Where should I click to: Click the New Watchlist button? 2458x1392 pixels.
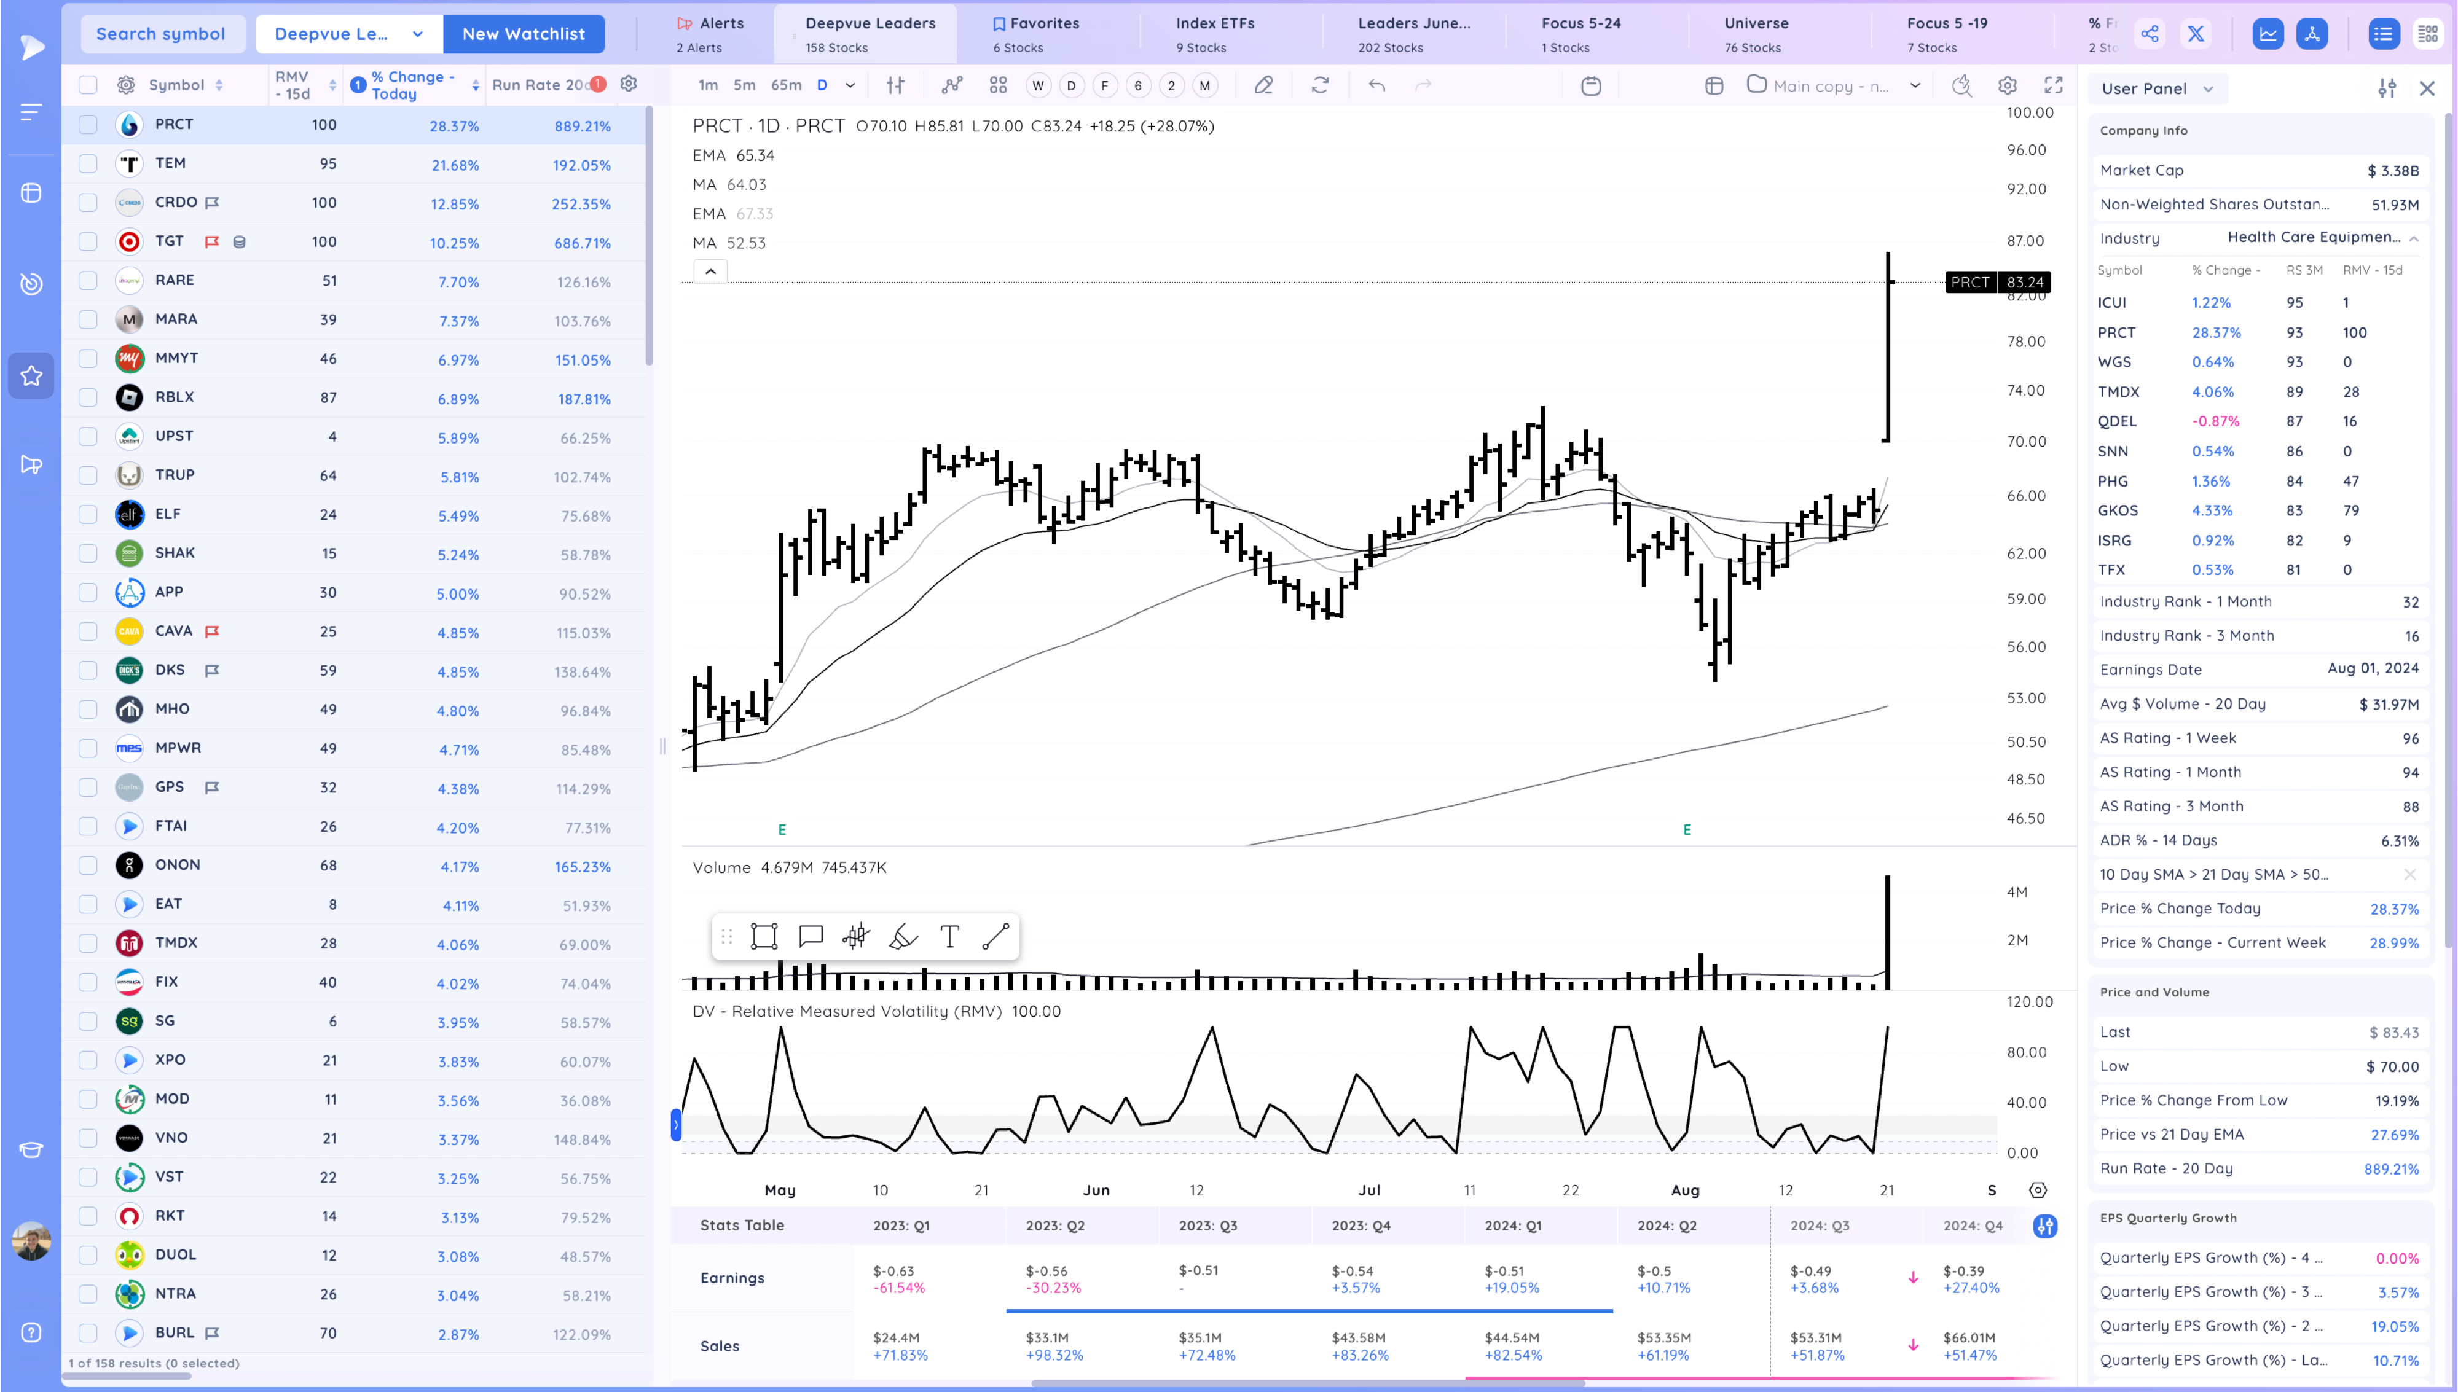point(523,34)
